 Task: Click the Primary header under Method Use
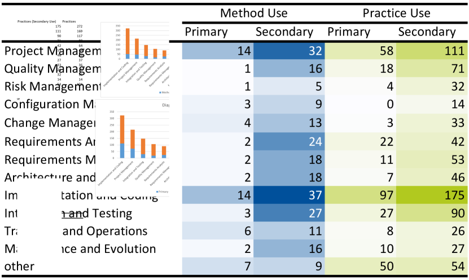pyautogui.click(x=207, y=32)
